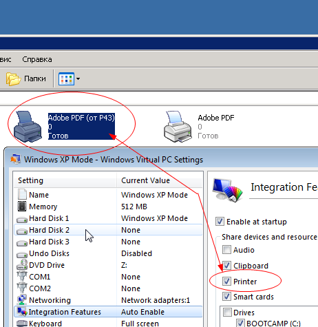Screen dimensions: 318x327
Task: Toggle the Printer sharing checkbox
Action: coord(226,282)
